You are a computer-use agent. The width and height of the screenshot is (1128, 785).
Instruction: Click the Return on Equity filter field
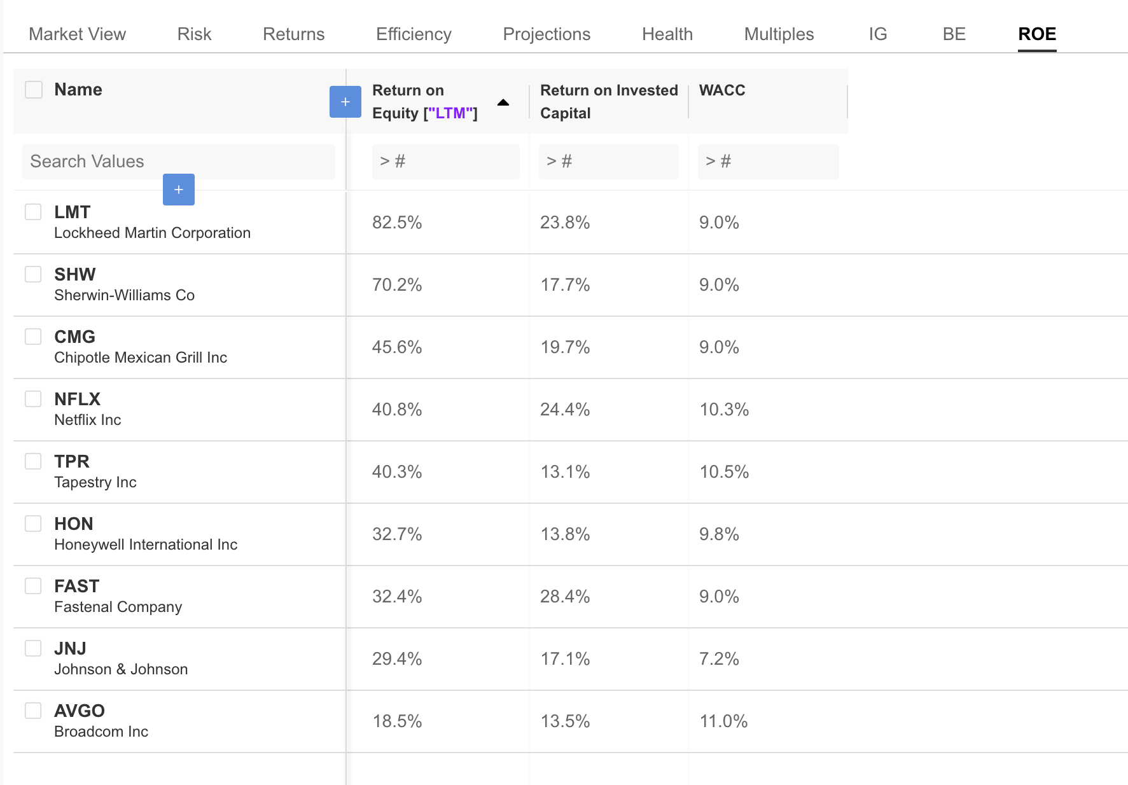[446, 162]
